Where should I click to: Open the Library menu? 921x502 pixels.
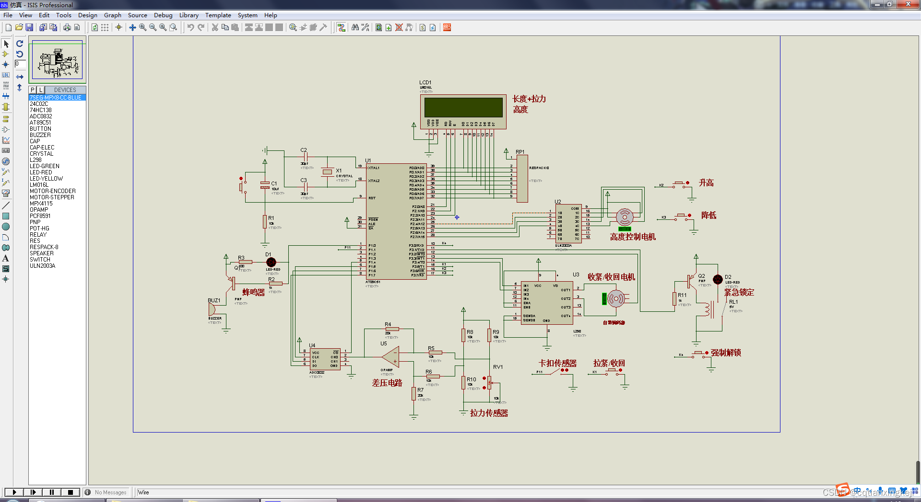click(189, 15)
